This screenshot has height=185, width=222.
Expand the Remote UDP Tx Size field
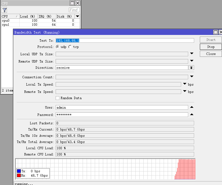click(192, 61)
